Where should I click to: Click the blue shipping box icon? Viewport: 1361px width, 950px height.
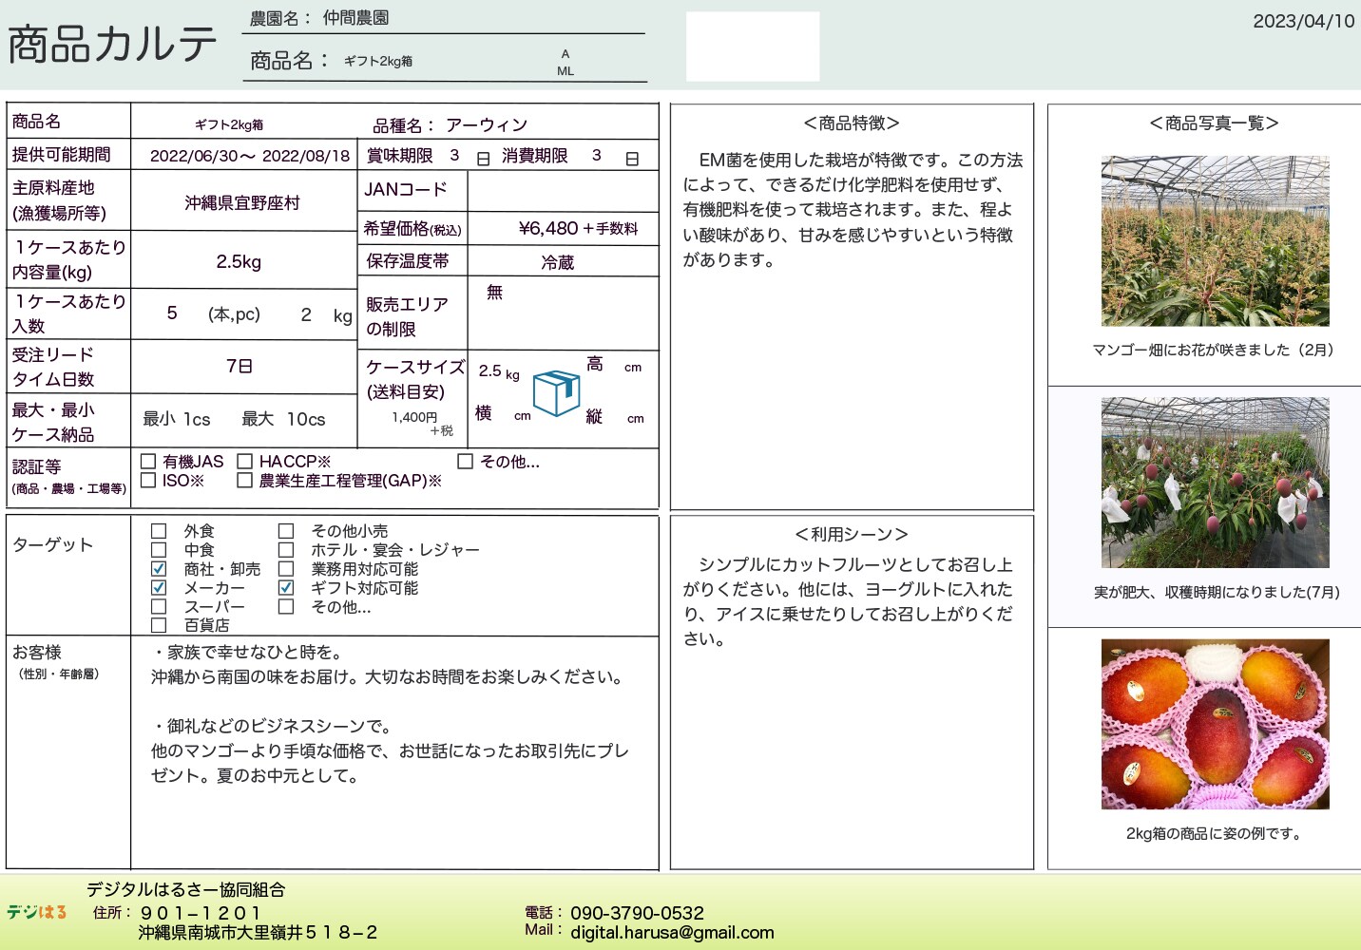pyautogui.click(x=556, y=392)
